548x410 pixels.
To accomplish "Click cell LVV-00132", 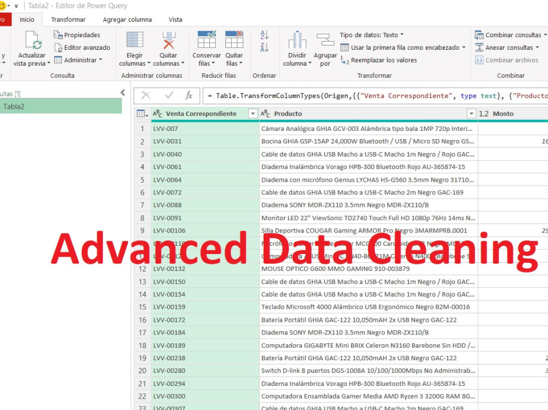I will [205, 269].
